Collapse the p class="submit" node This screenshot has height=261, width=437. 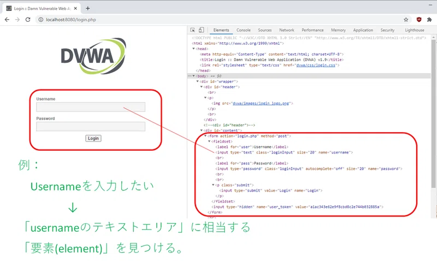(213, 185)
